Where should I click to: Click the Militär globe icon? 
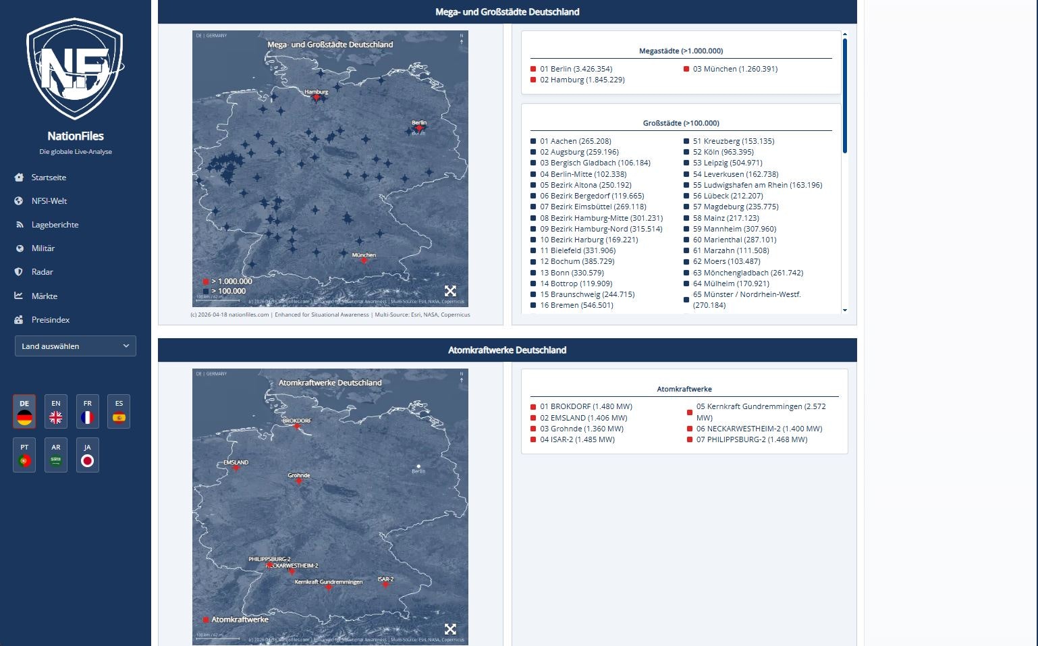click(x=19, y=248)
